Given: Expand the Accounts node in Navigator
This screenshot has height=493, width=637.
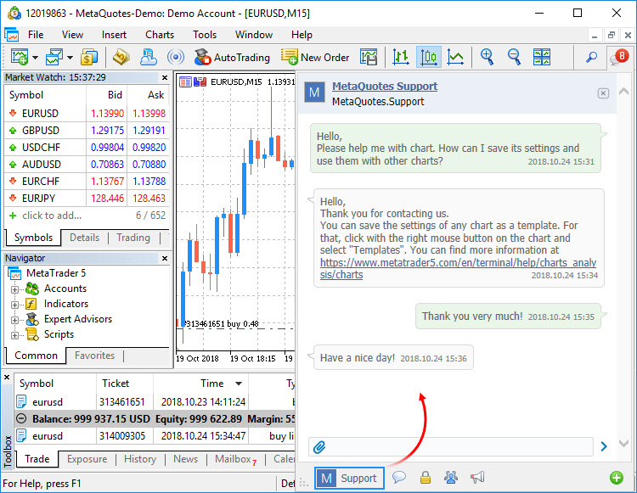Looking at the screenshot, I should coord(14,289).
